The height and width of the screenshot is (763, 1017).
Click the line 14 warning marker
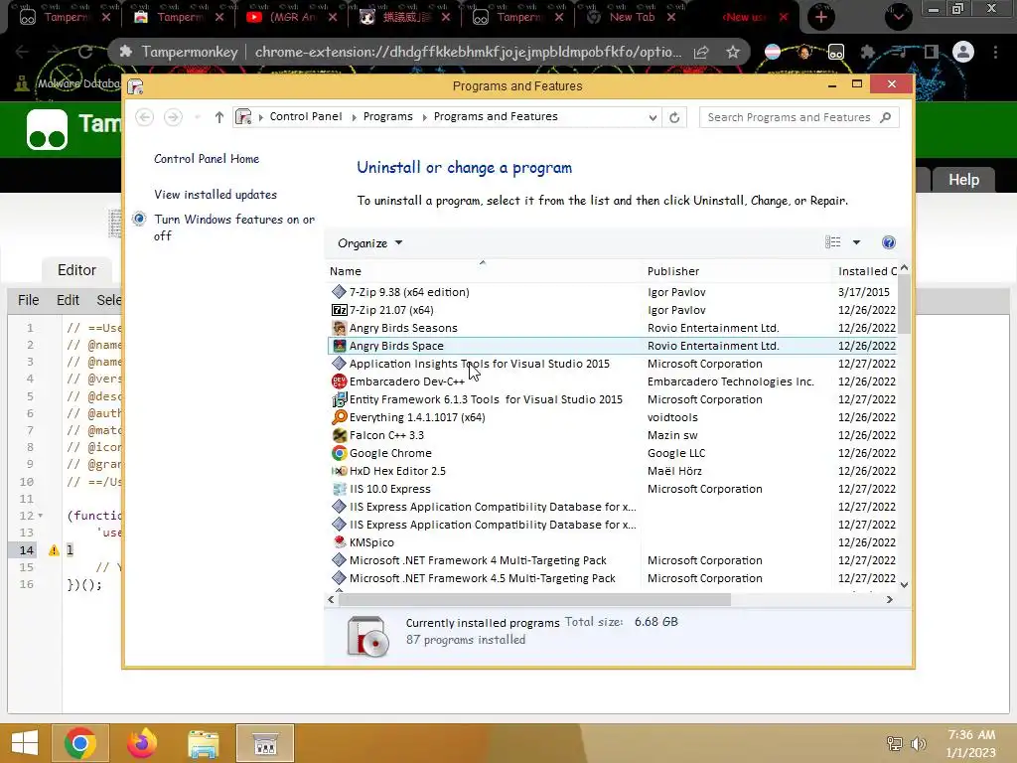point(54,550)
